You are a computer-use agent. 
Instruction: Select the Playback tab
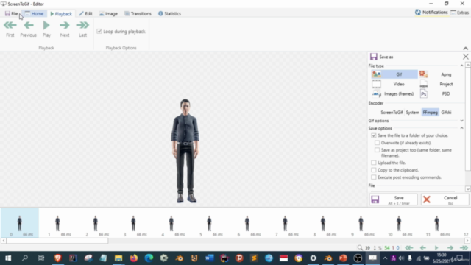[x=61, y=13]
